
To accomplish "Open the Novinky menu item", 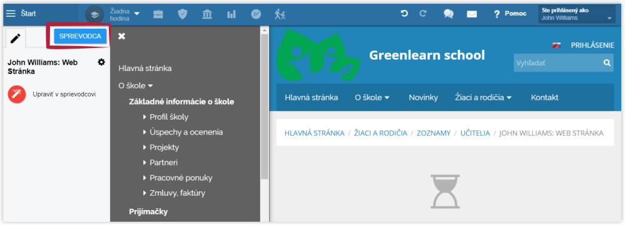I will pos(424,97).
